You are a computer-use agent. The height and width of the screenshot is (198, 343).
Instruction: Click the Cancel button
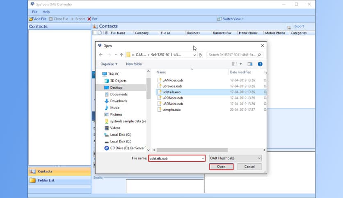coord(249,166)
